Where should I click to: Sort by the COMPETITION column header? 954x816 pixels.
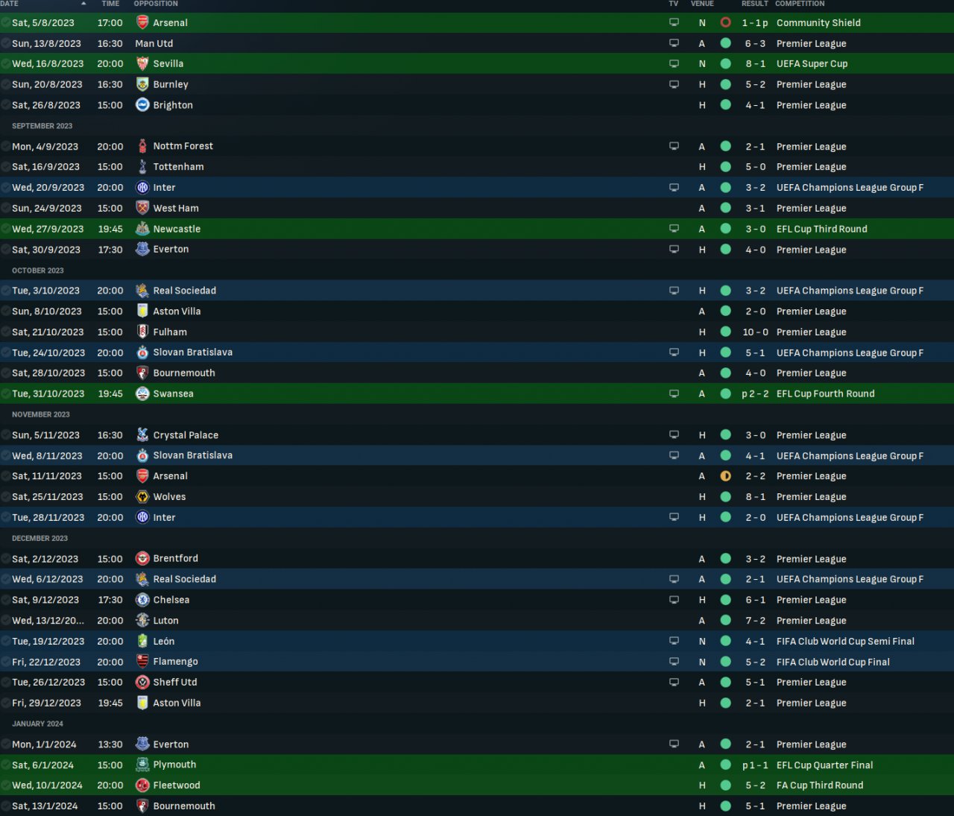(800, 4)
